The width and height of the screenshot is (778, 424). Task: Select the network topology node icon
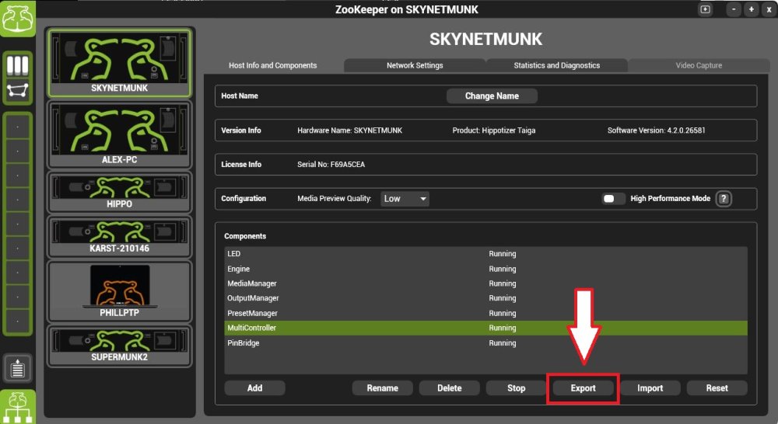tap(17, 91)
